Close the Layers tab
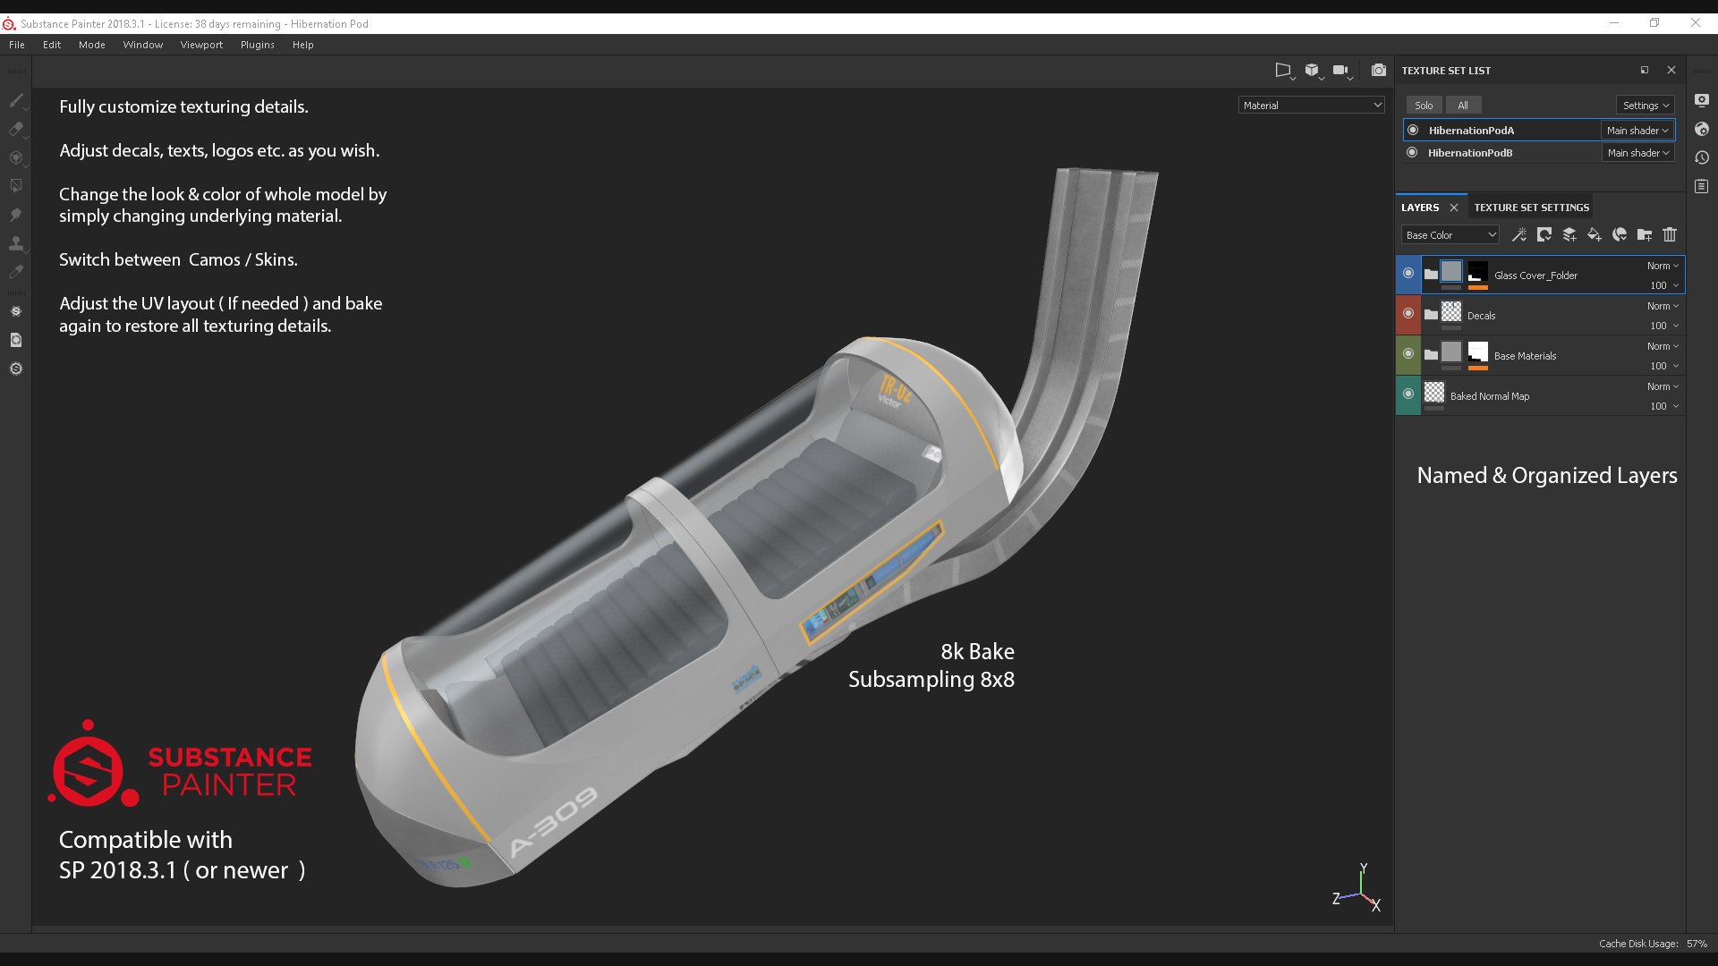This screenshot has height=966, width=1718. tap(1454, 208)
